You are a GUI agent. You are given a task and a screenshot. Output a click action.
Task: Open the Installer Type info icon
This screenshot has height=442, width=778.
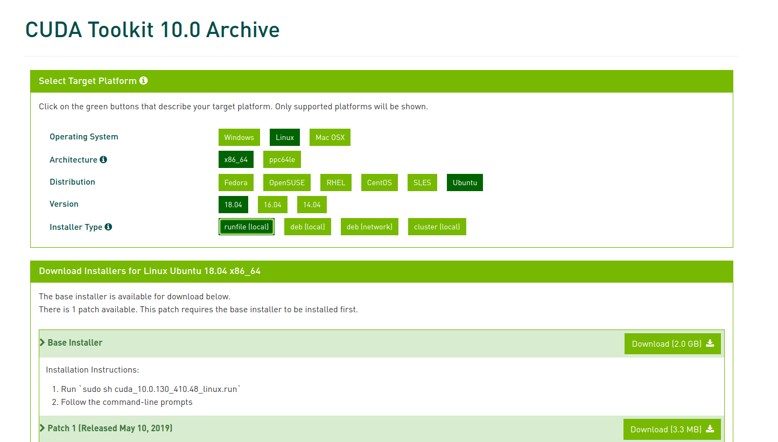click(108, 227)
